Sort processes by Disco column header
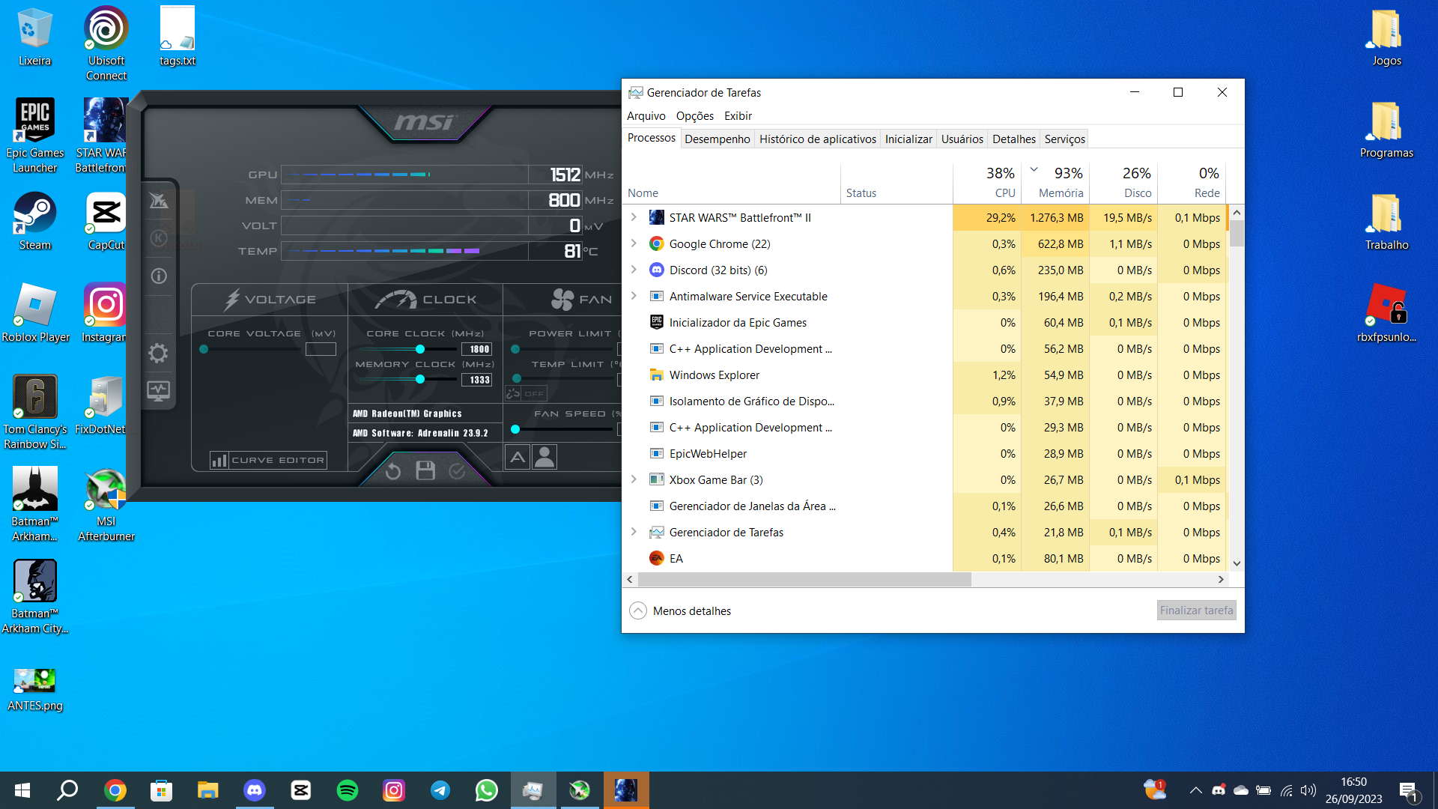 coord(1123,183)
